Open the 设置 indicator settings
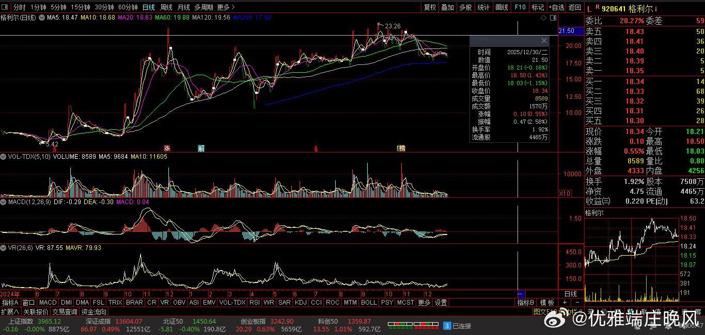The height and width of the screenshot is (335, 705). (441, 303)
